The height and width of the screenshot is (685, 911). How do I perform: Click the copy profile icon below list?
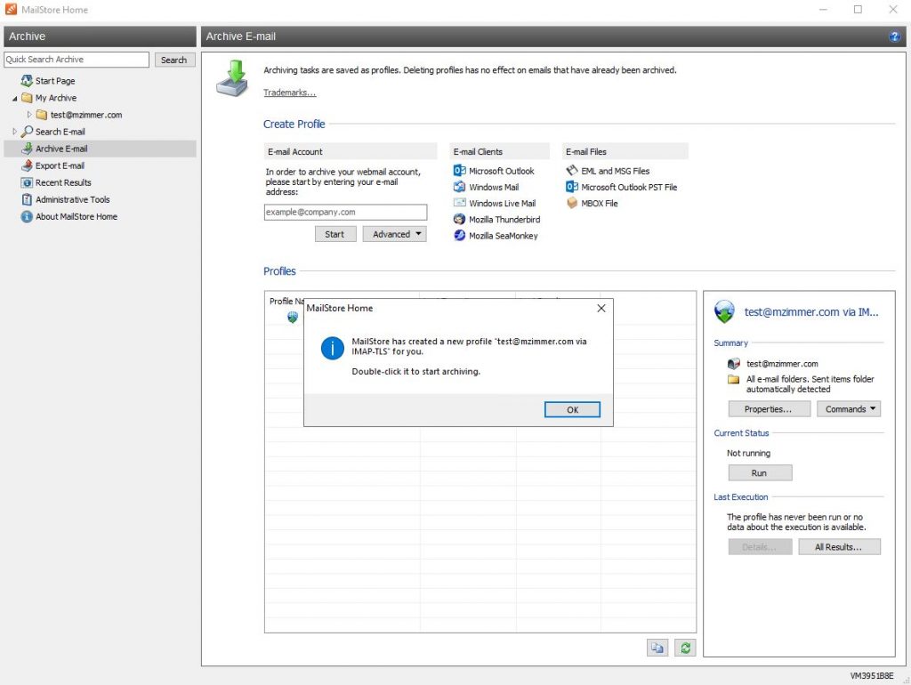pos(657,649)
